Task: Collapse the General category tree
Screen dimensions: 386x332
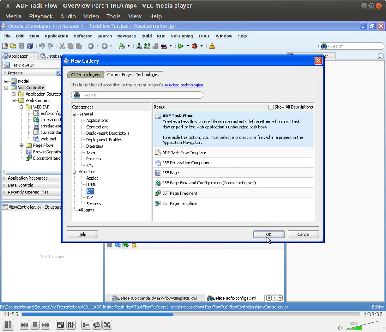Action: [74, 114]
